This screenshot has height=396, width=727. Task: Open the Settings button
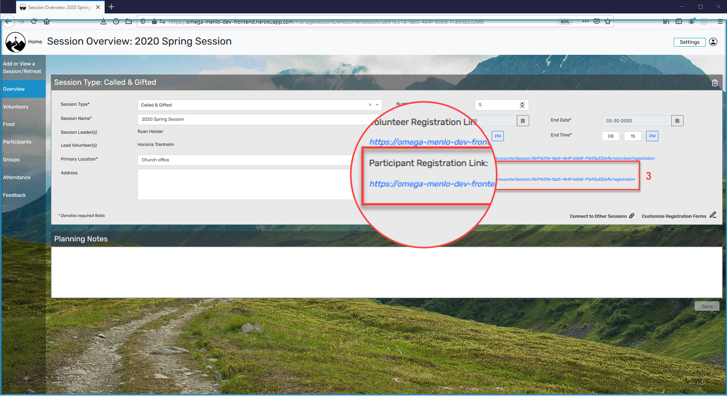(689, 42)
